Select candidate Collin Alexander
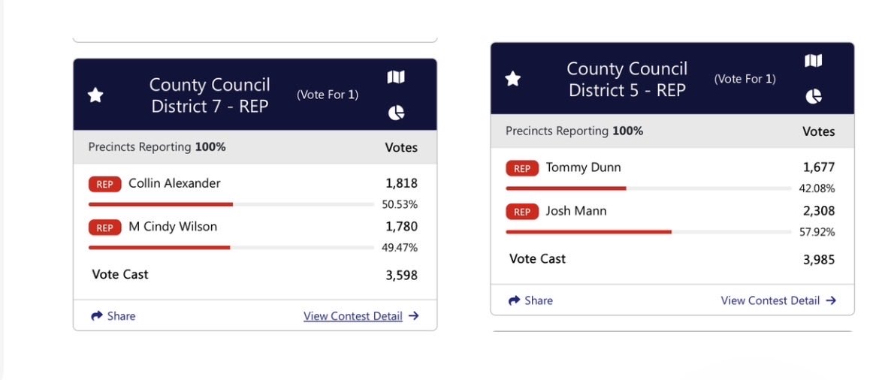The image size is (888, 380). (174, 183)
